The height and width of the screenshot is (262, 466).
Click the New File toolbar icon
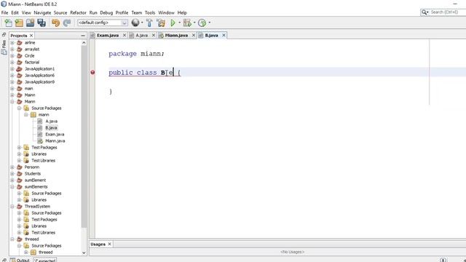click(x=8, y=23)
